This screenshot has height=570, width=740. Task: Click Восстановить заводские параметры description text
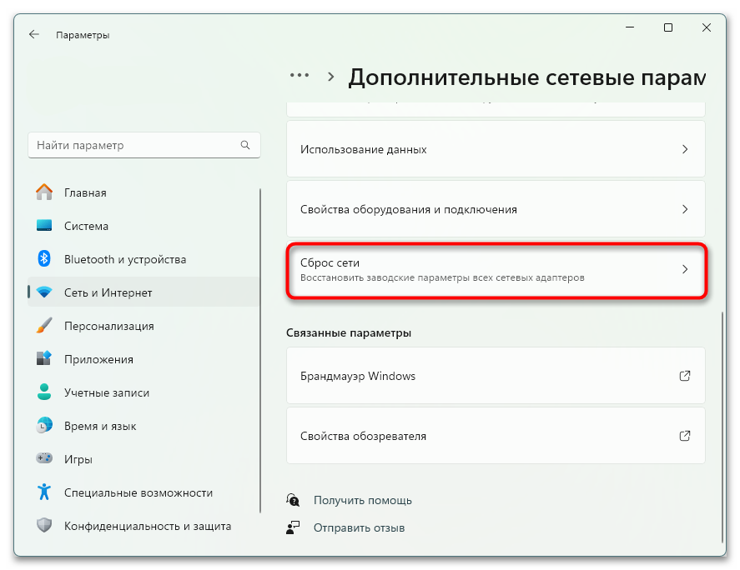coord(442,277)
